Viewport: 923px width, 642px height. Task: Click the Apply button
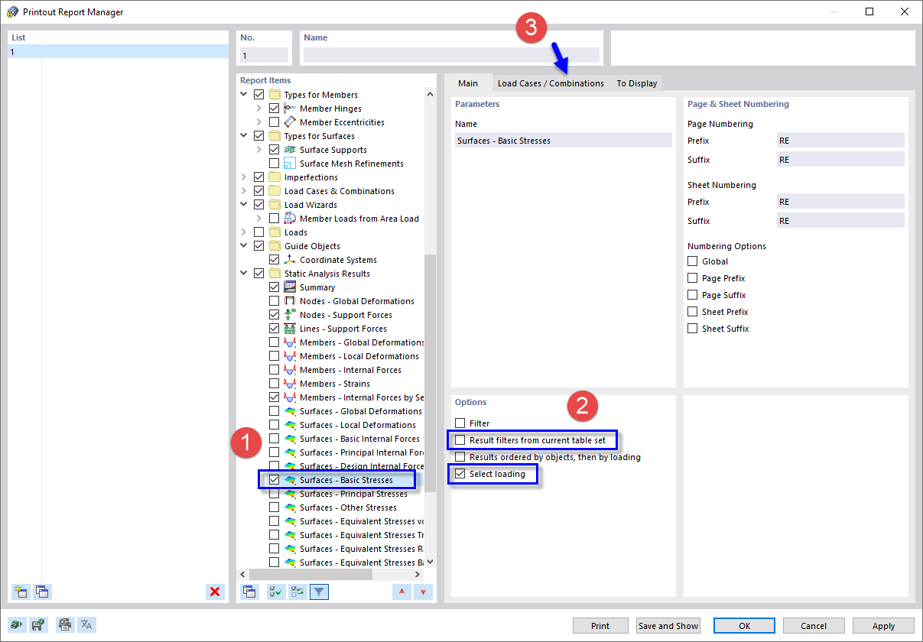[882, 625]
